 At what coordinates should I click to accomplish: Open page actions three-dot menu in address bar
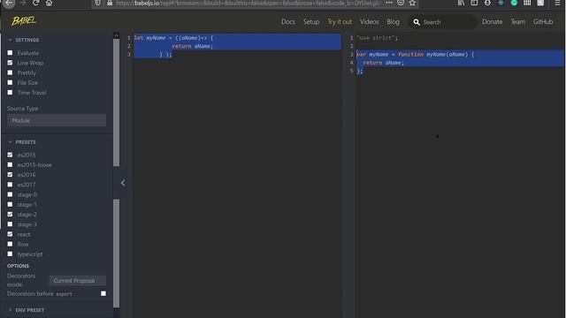[389, 3]
